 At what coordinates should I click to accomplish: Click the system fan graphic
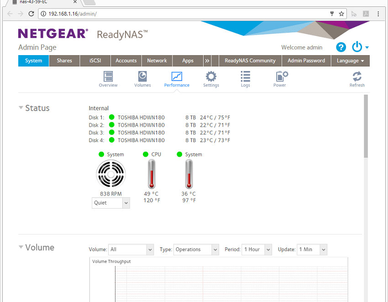point(111,174)
